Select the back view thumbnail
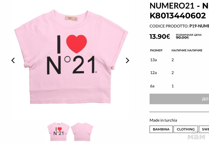The image size is (209, 143). click(x=82, y=131)
